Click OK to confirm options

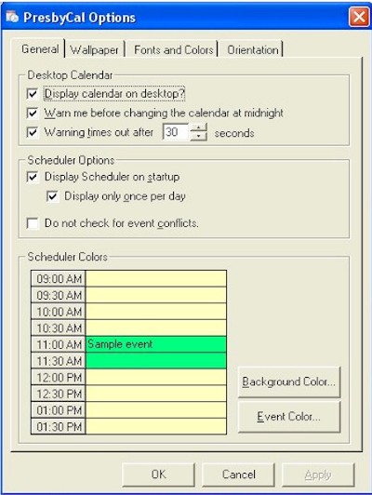pyautogui.click(x=158, y=475)
